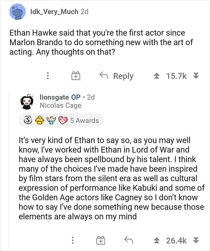Open the overflow menu under Nicolas Cage's answer
Viewport: 210px width, 251px height.
tap(73, 240)
